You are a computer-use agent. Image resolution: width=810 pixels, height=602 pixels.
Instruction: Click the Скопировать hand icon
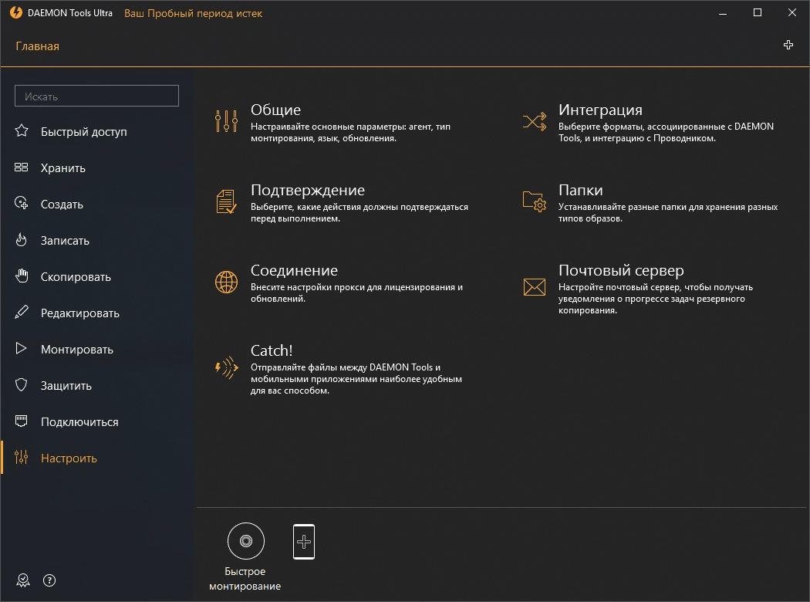[x=22, y=276]
